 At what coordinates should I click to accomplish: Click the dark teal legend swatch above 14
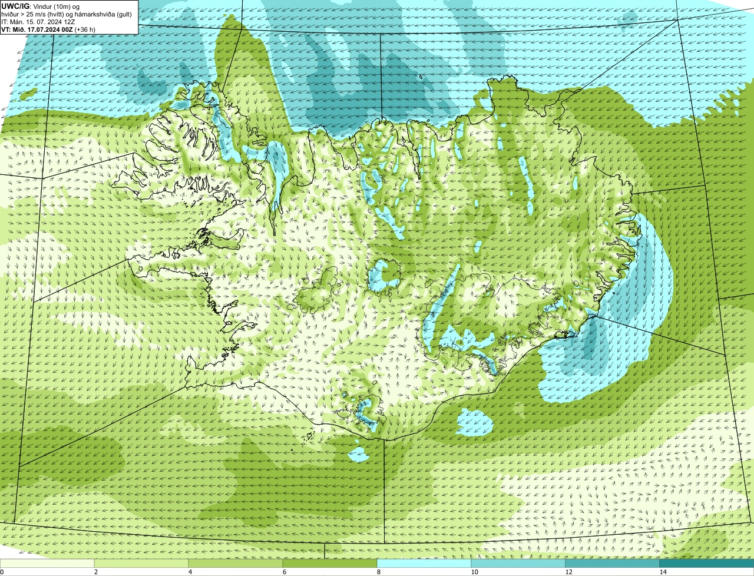click(x=707, y=563)
